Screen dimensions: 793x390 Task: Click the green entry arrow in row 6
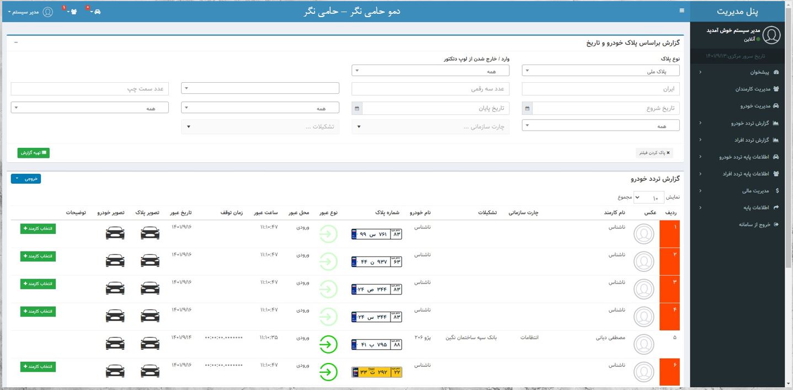click(x=328, y=372)
